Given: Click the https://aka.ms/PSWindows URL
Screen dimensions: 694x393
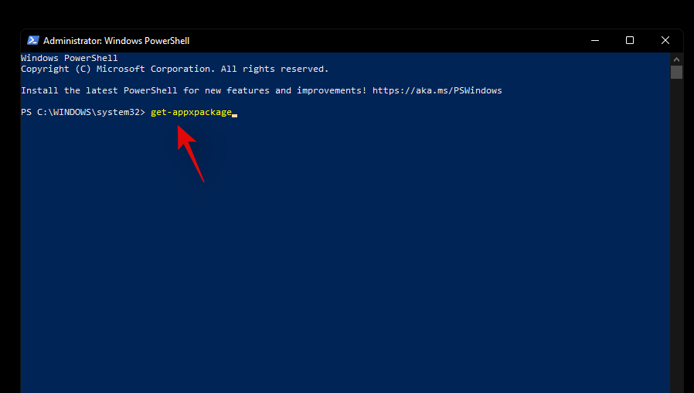Looking at the screenshot, I should tap(437, 90).
